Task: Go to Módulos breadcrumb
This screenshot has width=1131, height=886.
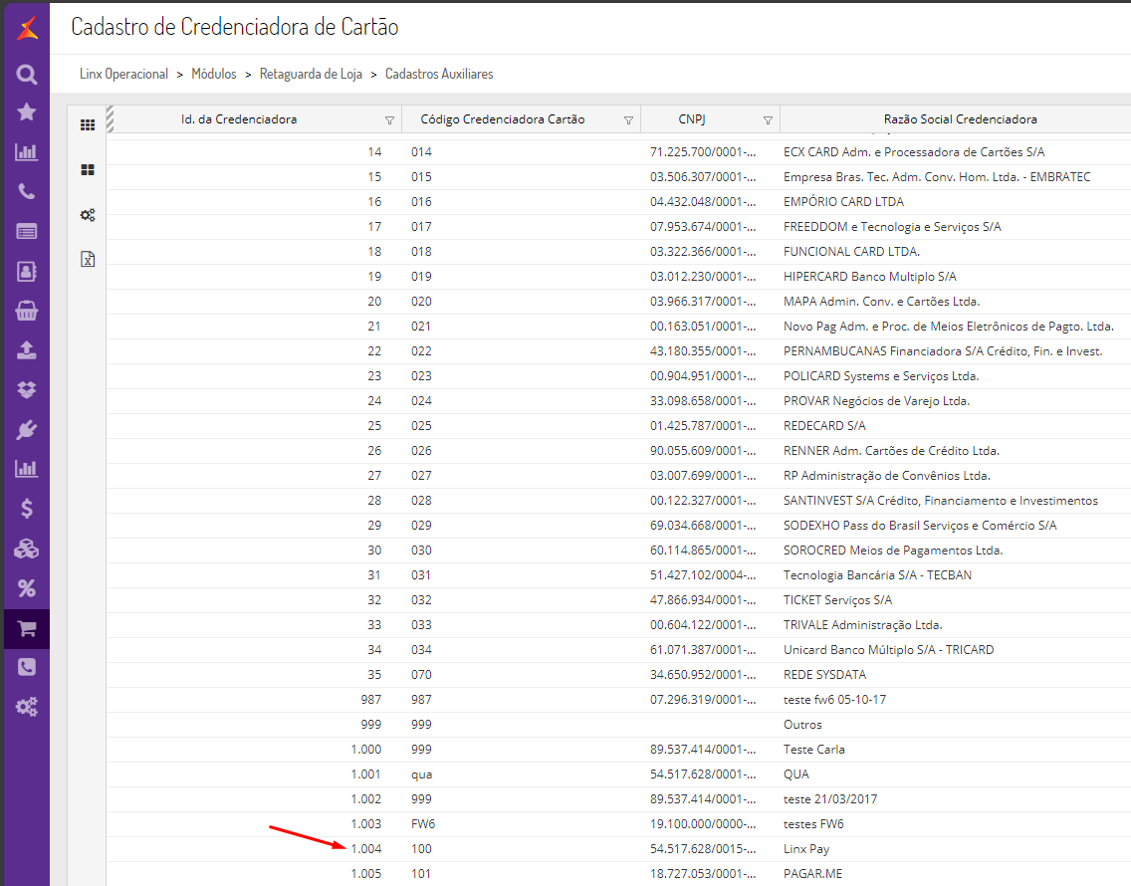Action: pyautogui.click(x=213, y=74)
